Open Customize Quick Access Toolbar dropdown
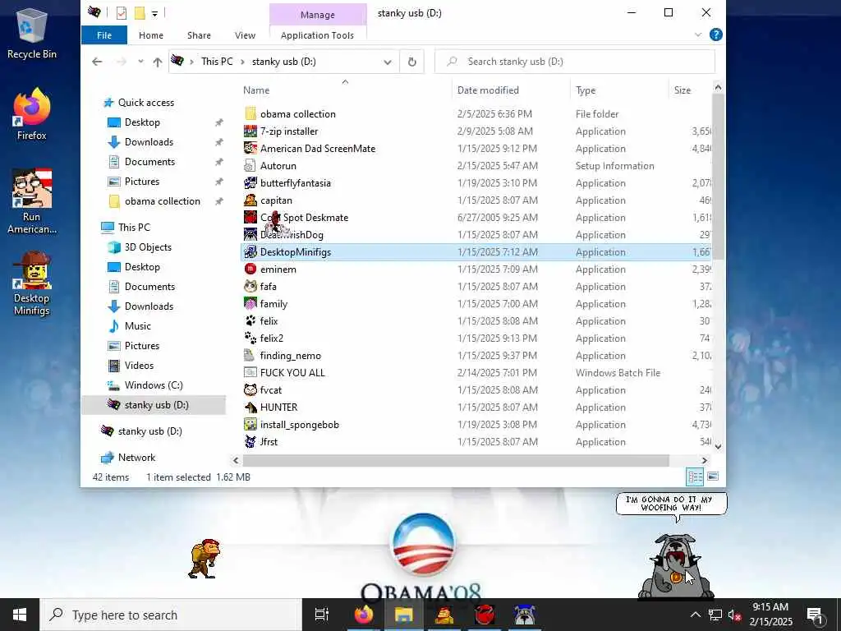Screen dimensions: 841x631 (x=154, y=13)
